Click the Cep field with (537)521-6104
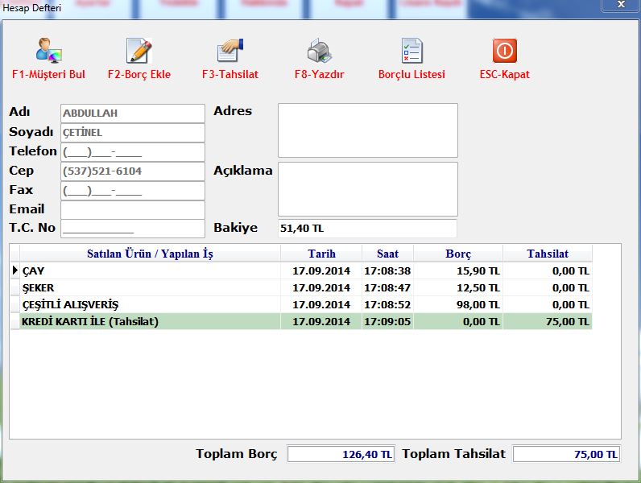641x483 pixels. [x=133, y=171]
